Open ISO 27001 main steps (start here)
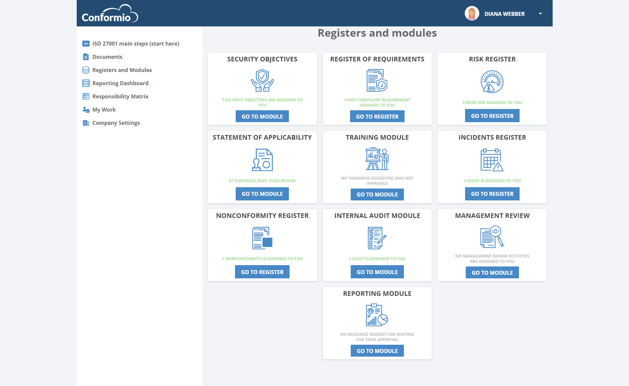 (136, 44)
